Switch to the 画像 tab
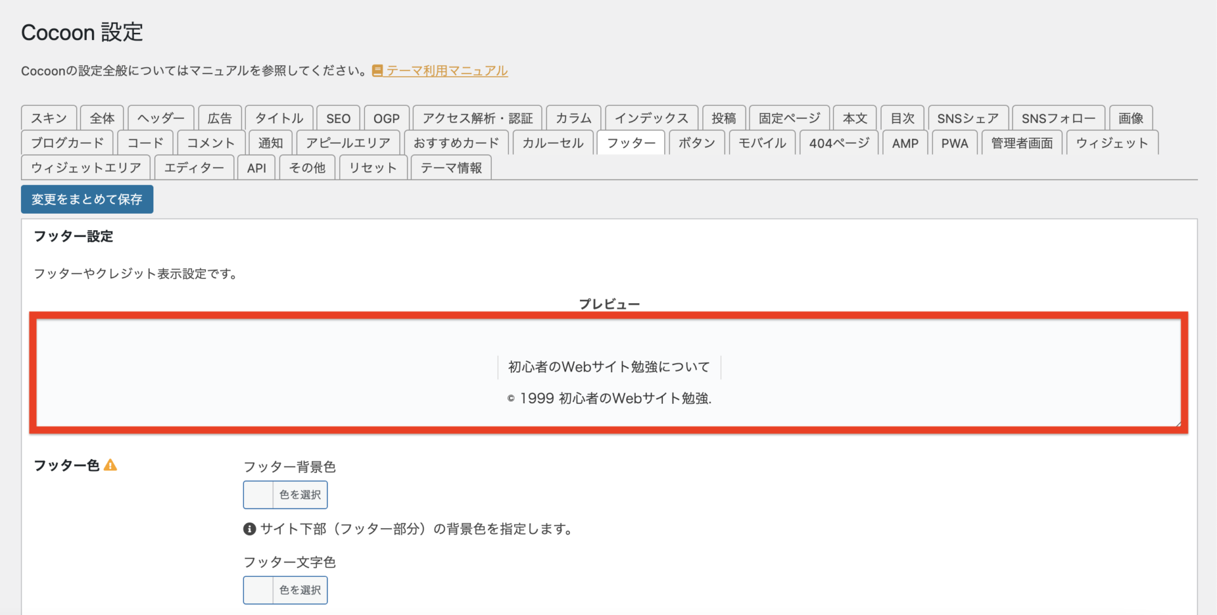This screenshot has height=615, width=1217. click(x=1131, y=118)
